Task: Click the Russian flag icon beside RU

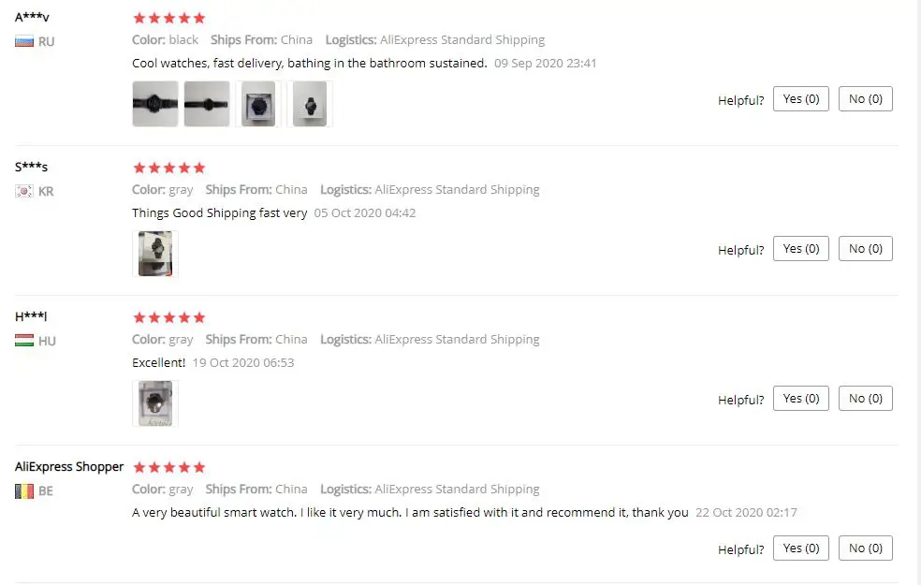Action: pos(24,42)
